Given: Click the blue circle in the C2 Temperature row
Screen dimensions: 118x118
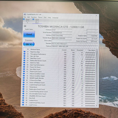Looking at the screenshot, I should tap(24, 87).
